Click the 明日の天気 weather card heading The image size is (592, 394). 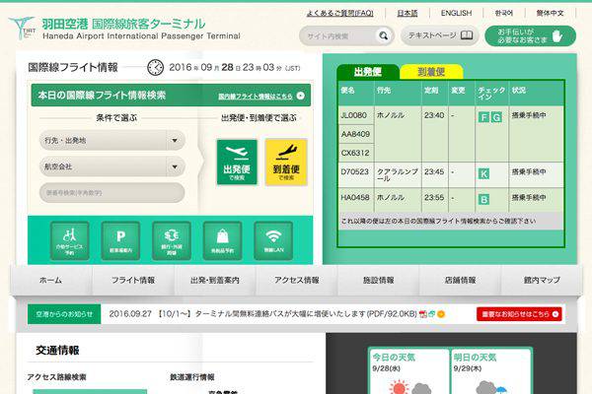coord(475,357)
